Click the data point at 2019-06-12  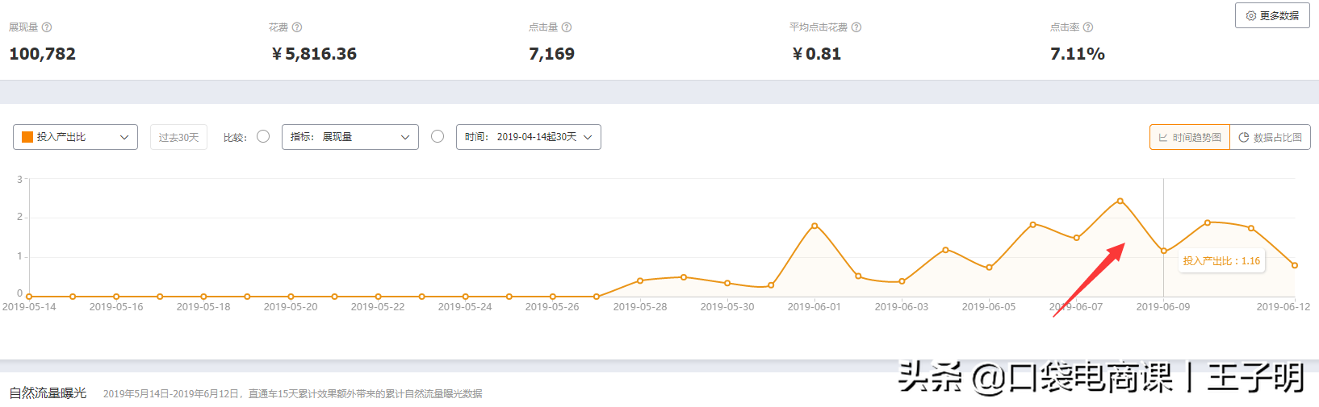pyautogui.click(x=1295, y=265)
